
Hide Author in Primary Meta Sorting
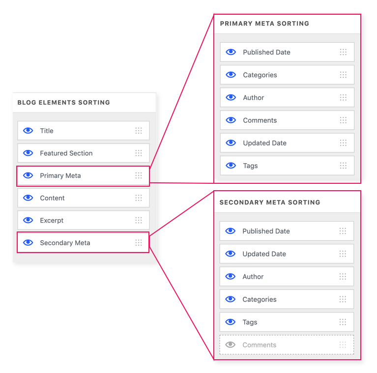pos(231,97)
